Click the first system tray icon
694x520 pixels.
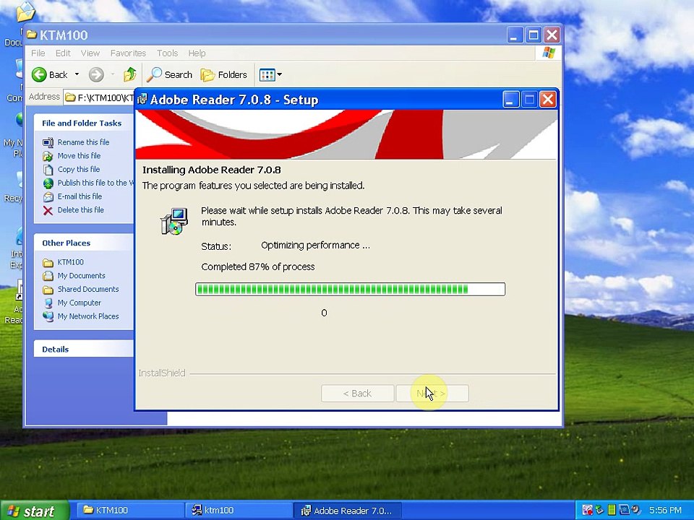587,511
